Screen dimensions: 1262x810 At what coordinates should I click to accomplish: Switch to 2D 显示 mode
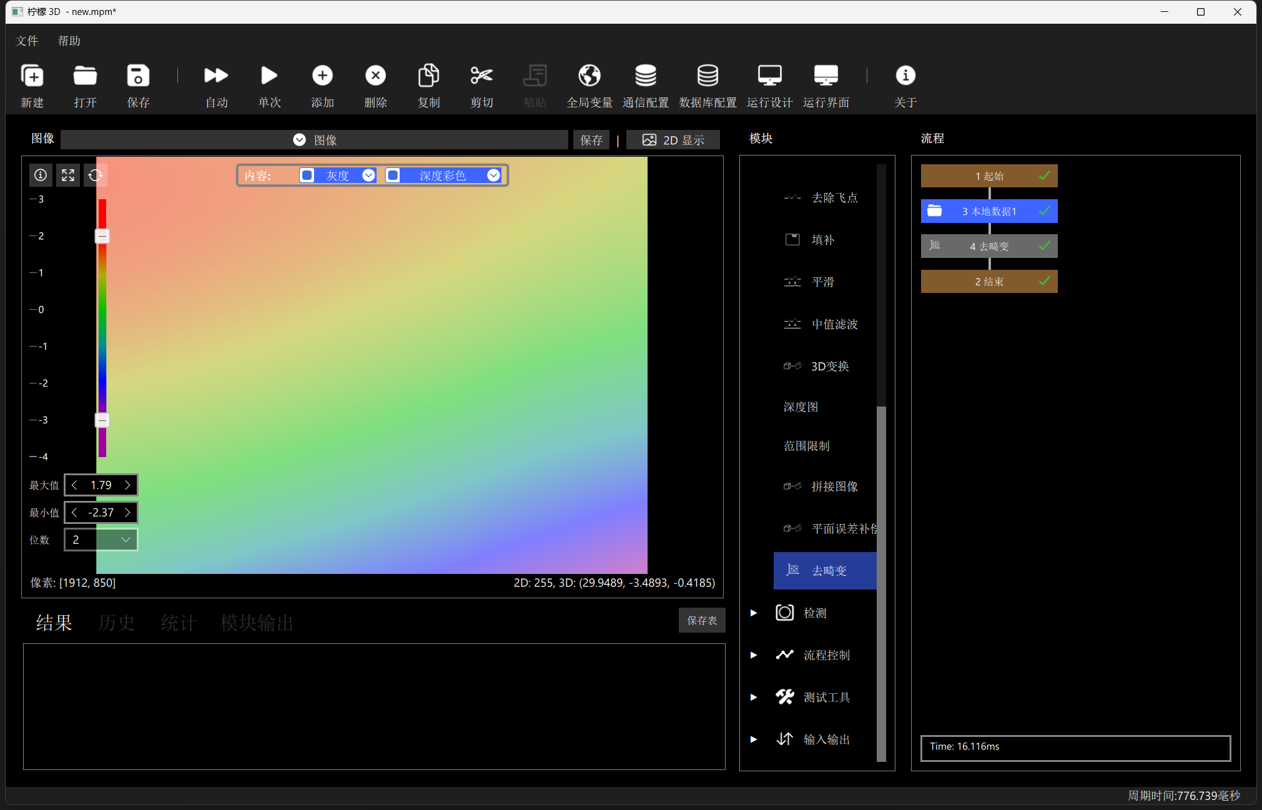point(673,140)
